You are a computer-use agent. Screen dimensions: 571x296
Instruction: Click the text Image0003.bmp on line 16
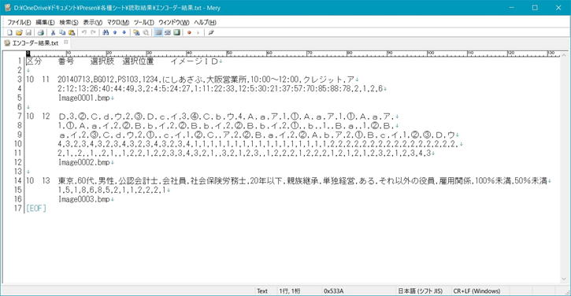pos(84,199)
